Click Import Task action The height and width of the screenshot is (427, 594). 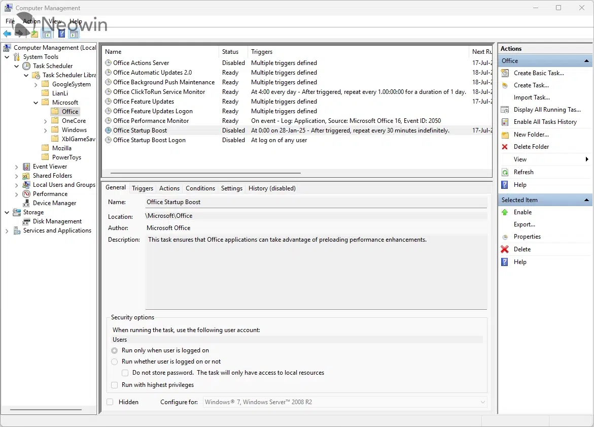532,97
